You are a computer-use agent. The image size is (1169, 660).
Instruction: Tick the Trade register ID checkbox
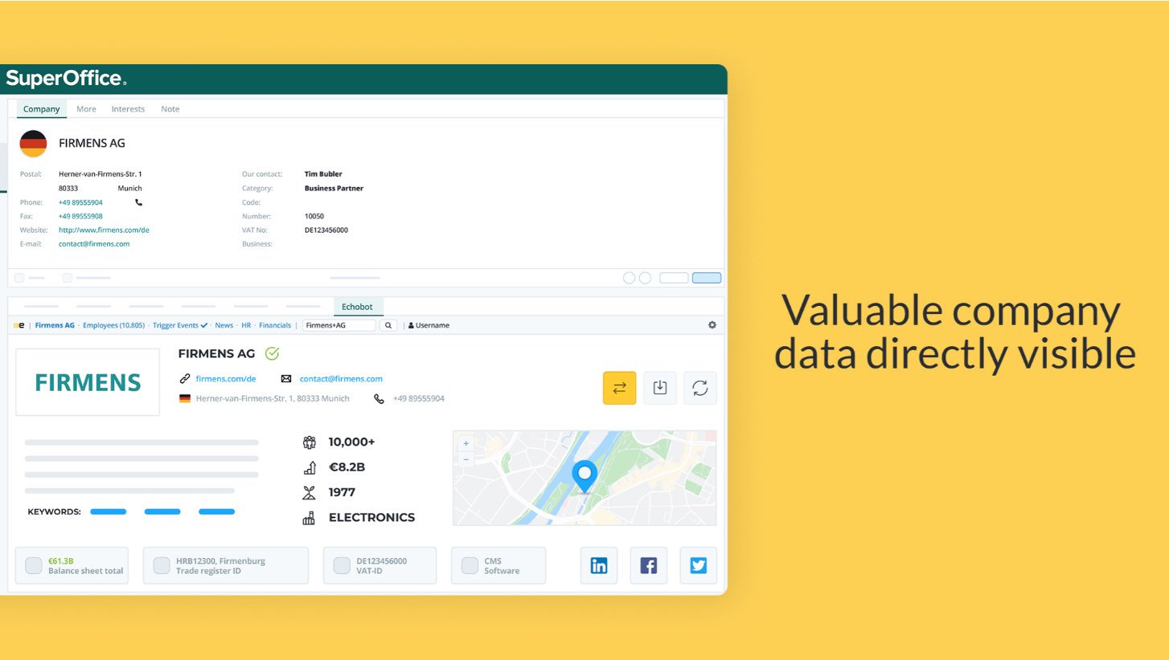(162, 565)
